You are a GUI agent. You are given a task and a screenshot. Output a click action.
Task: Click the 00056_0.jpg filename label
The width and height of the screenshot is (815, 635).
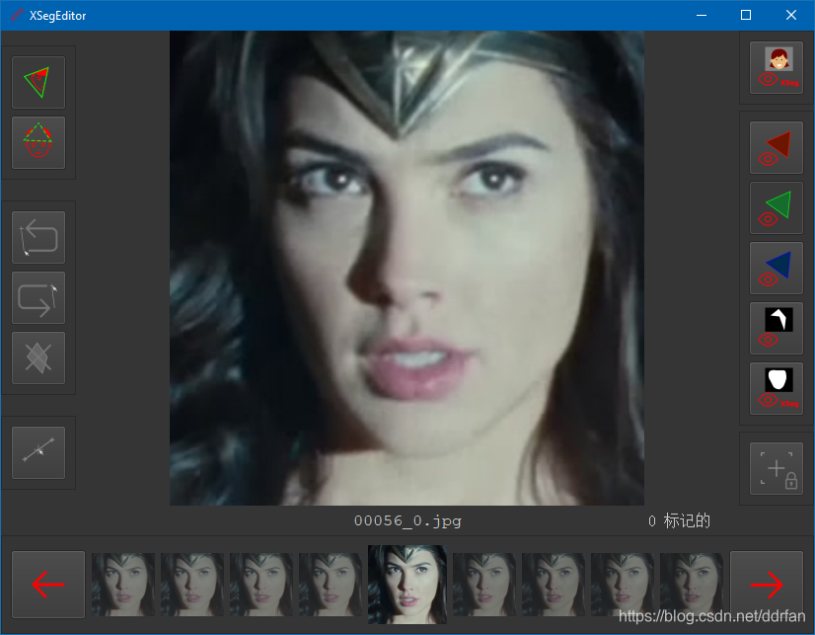[x=407, y=520]
